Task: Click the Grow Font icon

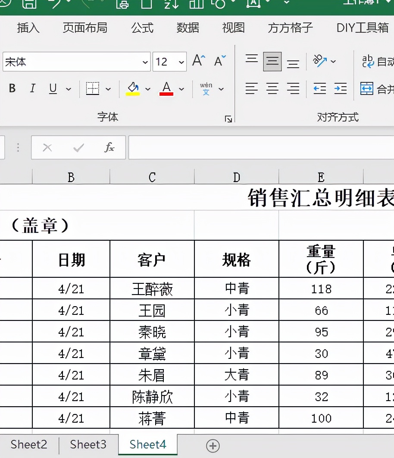Action: click(x=197, y=60)
